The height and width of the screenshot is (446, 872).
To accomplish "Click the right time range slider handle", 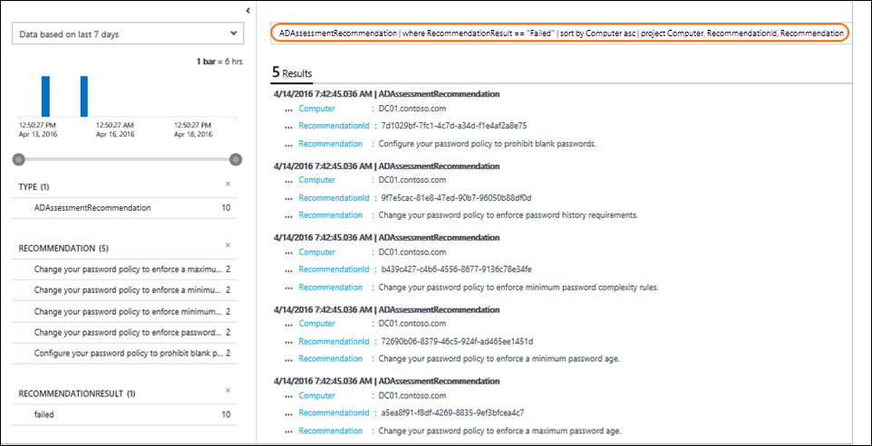I will [236, 159].
